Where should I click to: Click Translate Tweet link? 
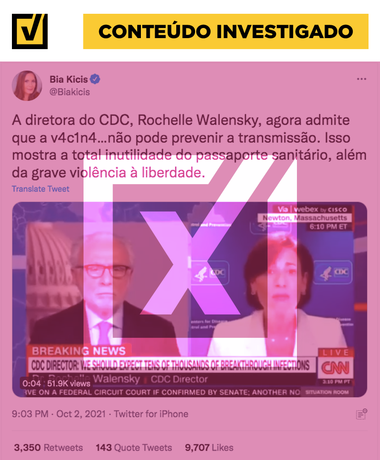(x=40, y=189)
